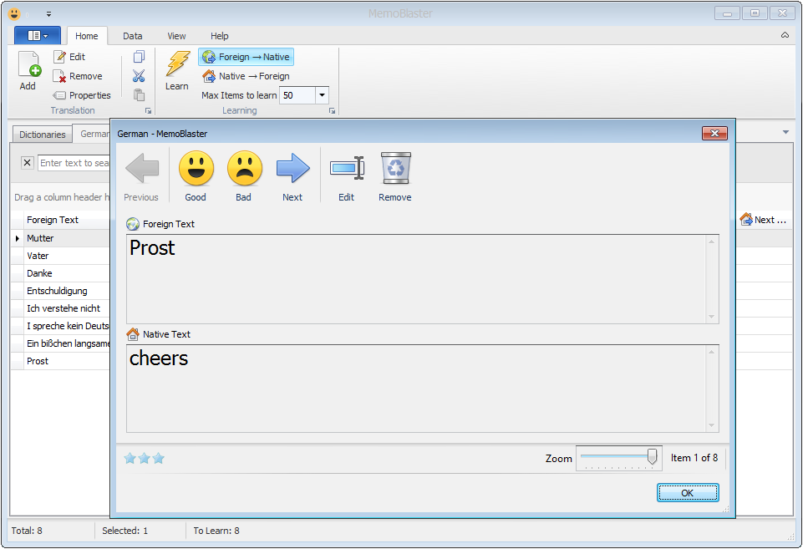Select the Ich verstehe nicht row
Image resolution: width=803 pixels, height=549 pixels.
coord(60,308)
